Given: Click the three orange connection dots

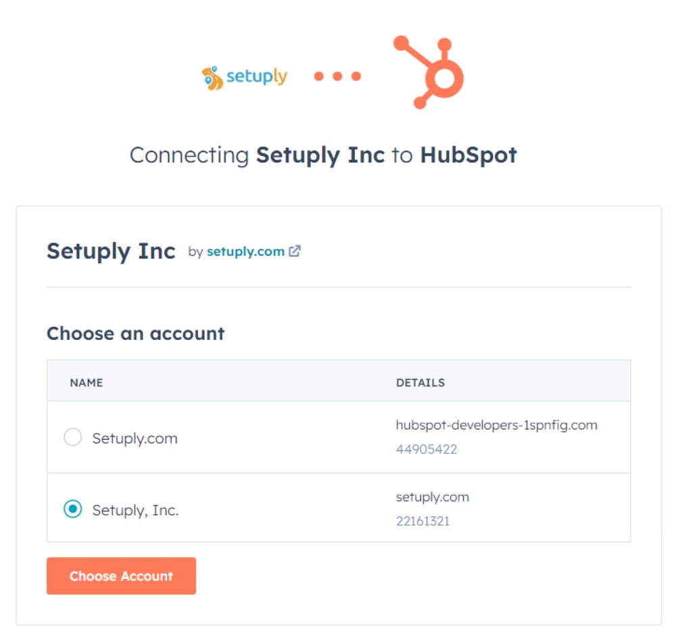Looking at the screenshot, I should pos(336,76).
